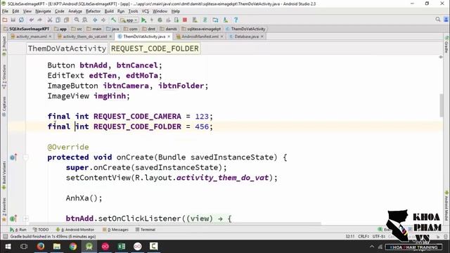
Task: Click REQUEST_CODE_FOLDER structure breadcrumb
Action: (x=155, y=48)
